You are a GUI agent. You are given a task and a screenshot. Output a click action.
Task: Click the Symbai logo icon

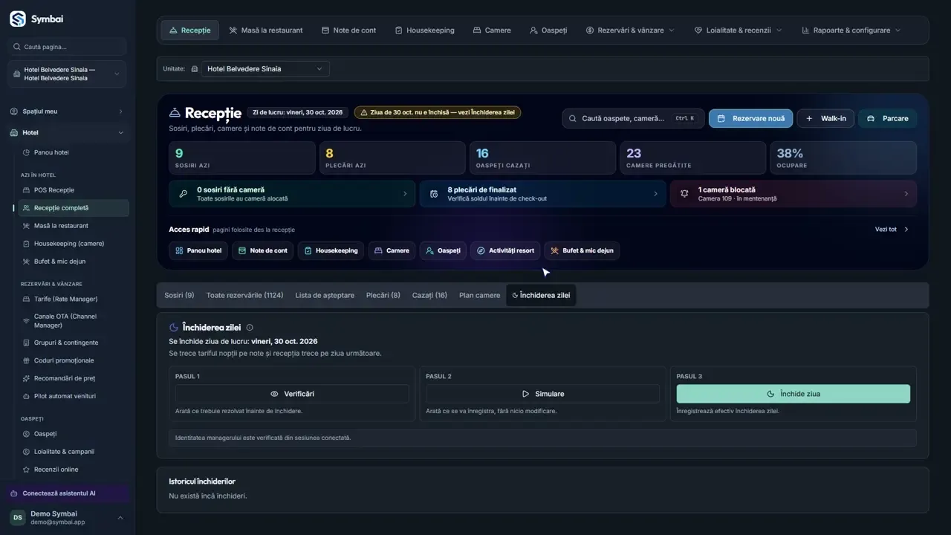pyautogui.click(x=18, y=19)
